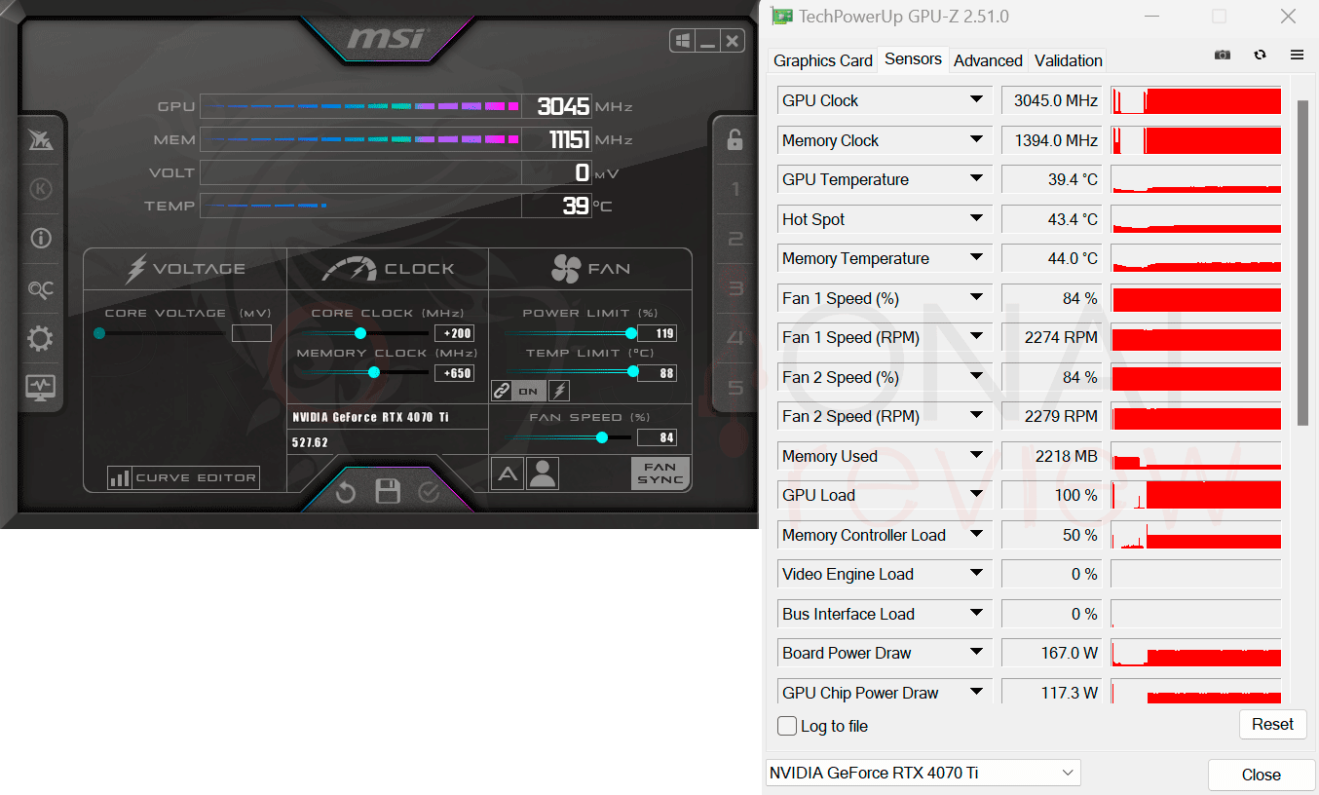Click the Kombustor K icon
Image resolution: width=1319 pixels, height=795 pixels.
click(x=40, y=189)
